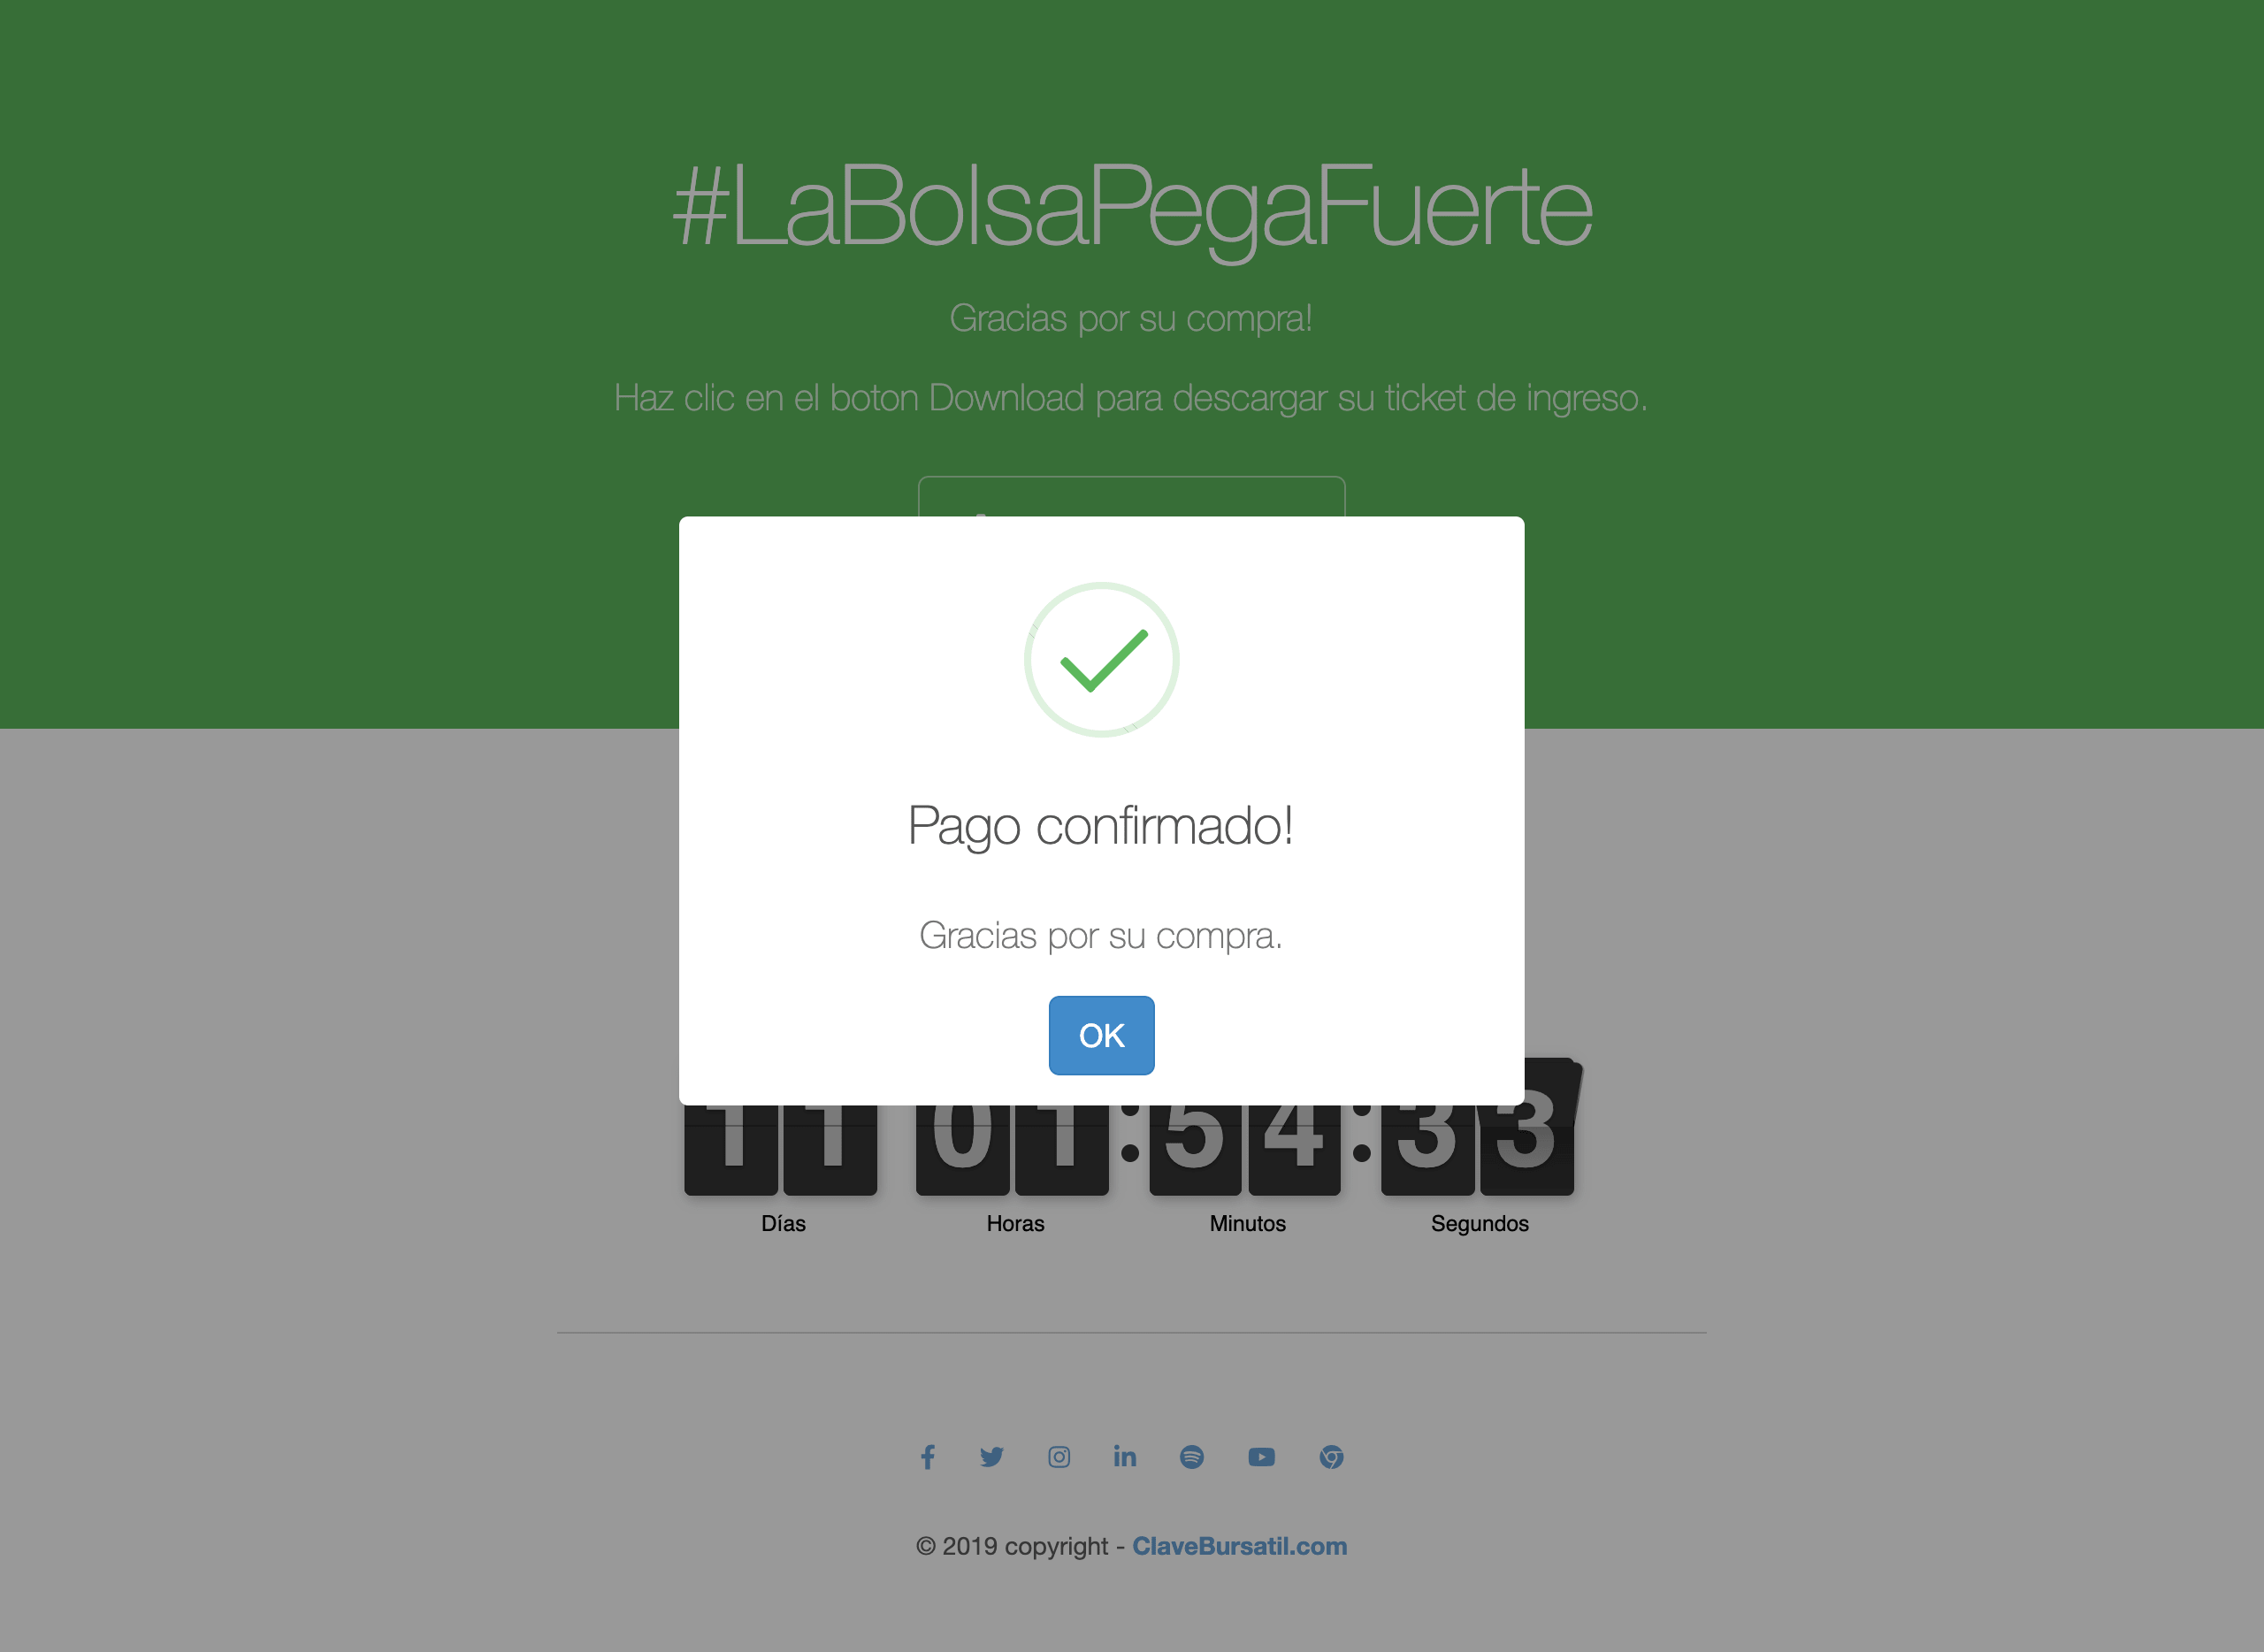Open the Facebook social icon

point(927,1457)
